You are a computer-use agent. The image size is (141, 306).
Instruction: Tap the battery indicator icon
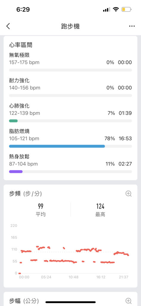126,9
